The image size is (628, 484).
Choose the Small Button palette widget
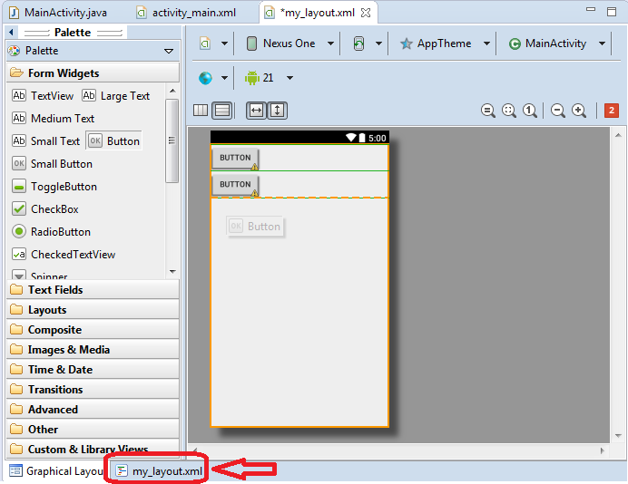61,164
